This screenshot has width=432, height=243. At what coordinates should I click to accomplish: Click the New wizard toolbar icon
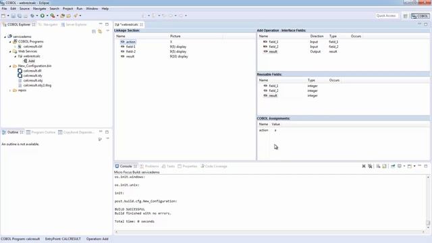(3, 16)
